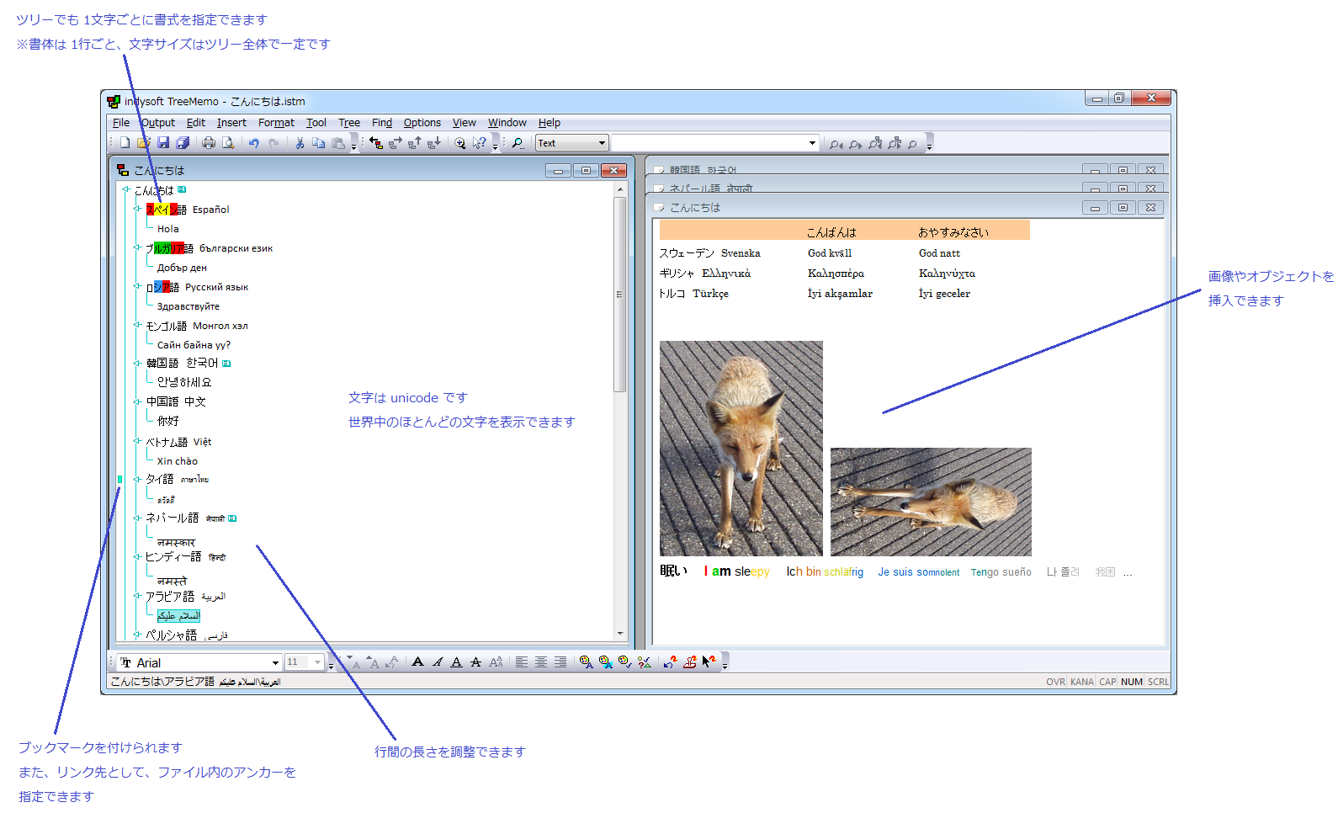Align text left

tap(522, 662)
